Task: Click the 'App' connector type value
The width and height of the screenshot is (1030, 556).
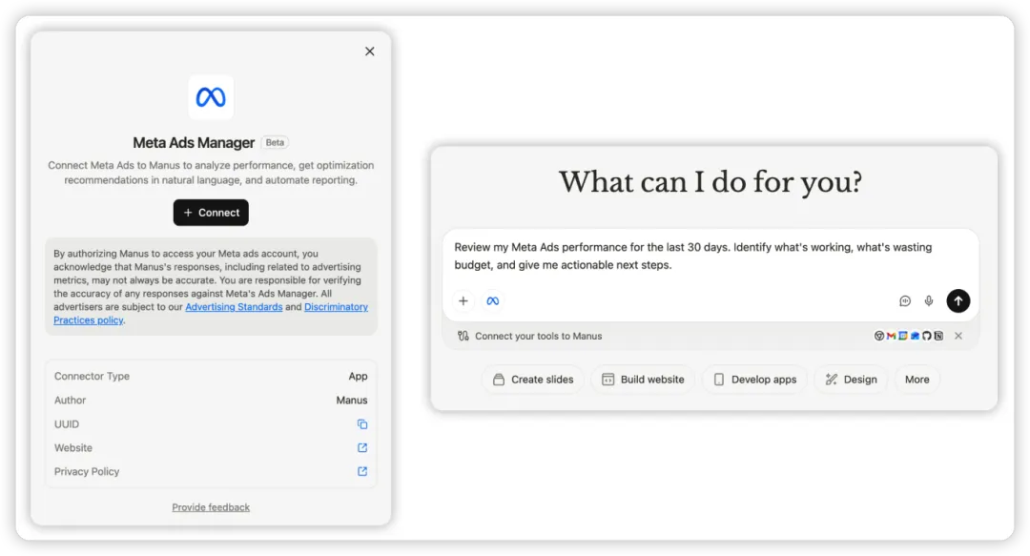Action: pos(358,376)
